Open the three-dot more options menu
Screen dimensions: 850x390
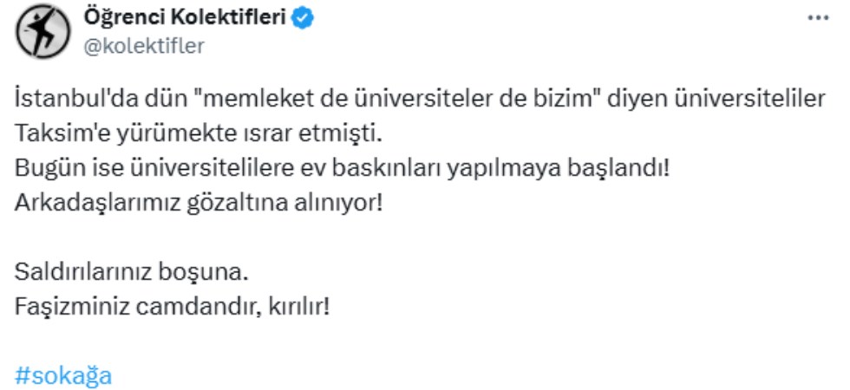(817, 19)
